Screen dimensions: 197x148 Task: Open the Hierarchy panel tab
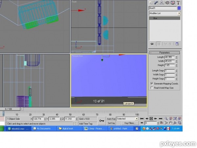coord(162,3)
